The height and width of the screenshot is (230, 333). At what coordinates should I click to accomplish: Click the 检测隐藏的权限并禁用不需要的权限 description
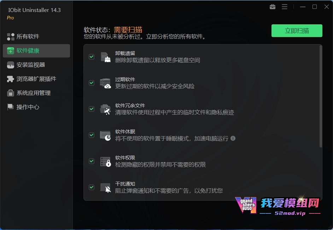[x=160, y=165]
